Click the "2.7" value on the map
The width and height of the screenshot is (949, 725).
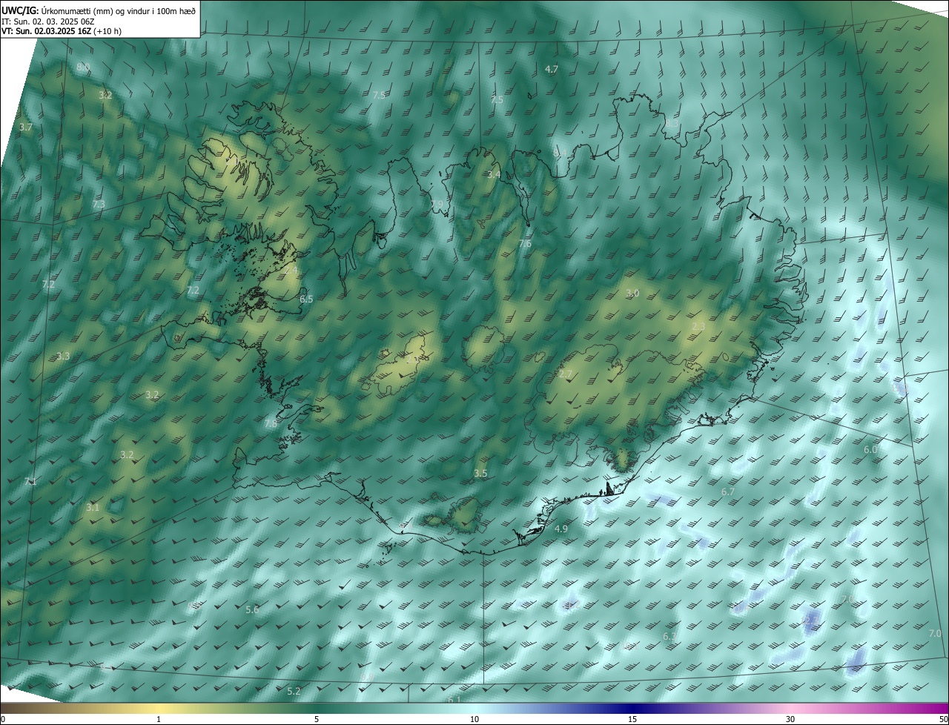coord(566,374)
